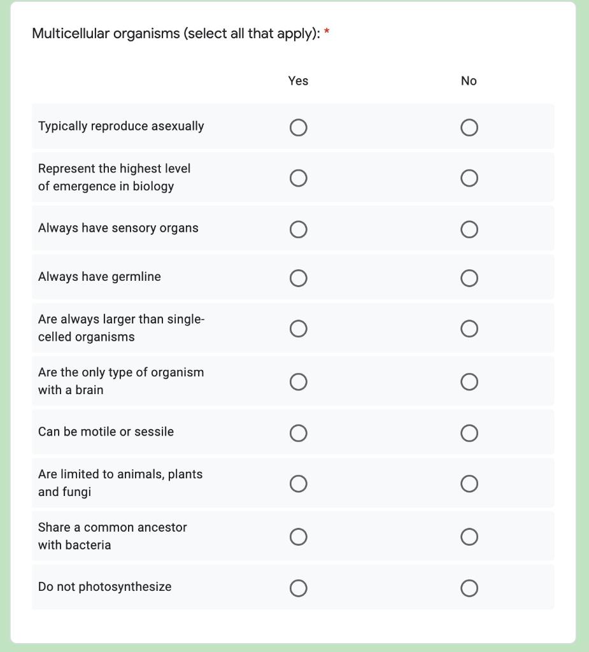The width and height of the screenshot is (589, 652).
Task: Select Yes for Typically reproduce asexually
Action: point(298,127)
